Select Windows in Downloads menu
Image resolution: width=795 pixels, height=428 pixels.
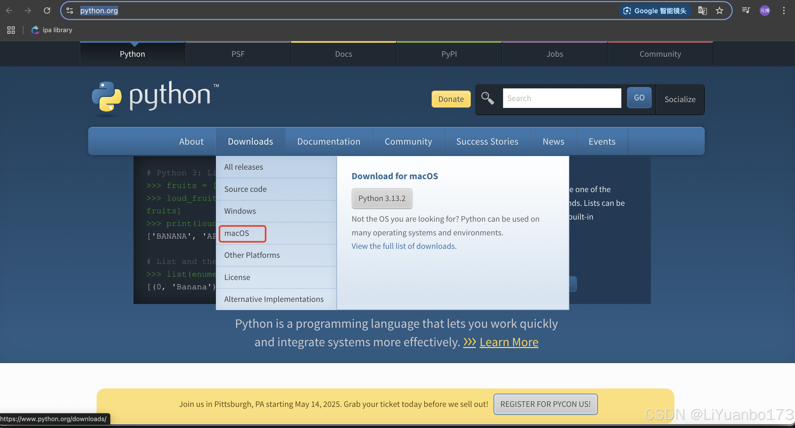(x=276, y=211)
